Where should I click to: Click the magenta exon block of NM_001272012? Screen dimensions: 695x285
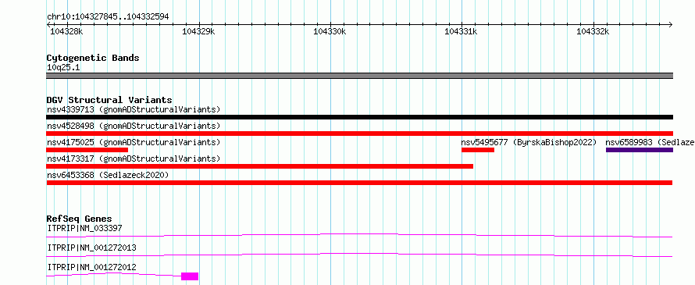(x=190, y=276)
